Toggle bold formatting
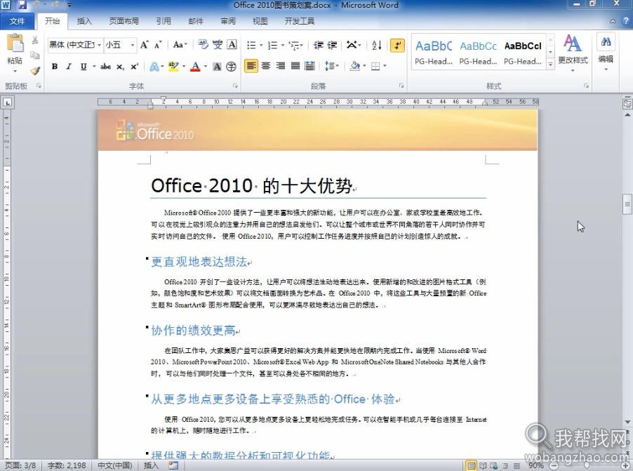Viewport: 633px width, 471px height. coord(55,67)
